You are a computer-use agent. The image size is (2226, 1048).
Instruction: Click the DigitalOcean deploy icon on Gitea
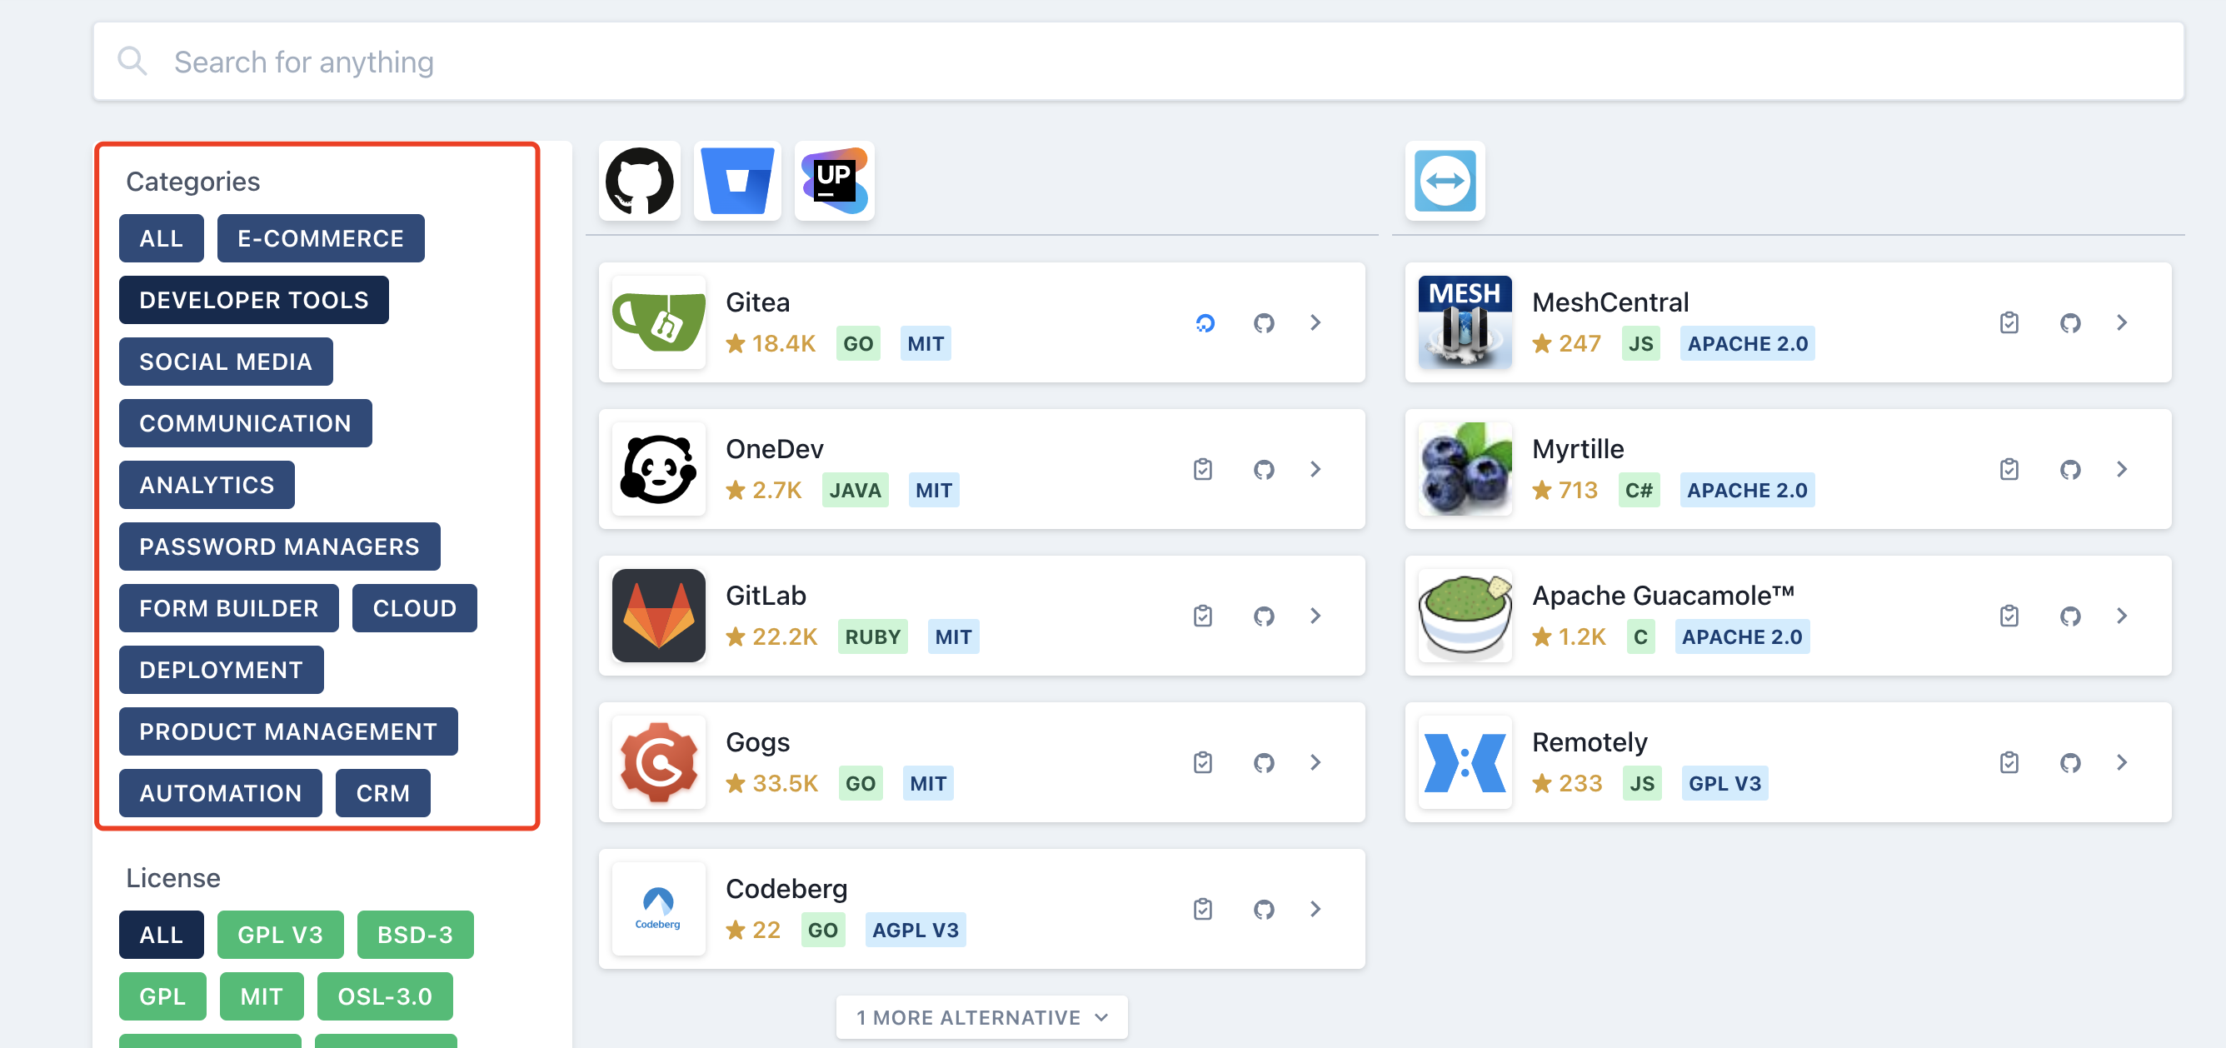tap(1205, 323)
